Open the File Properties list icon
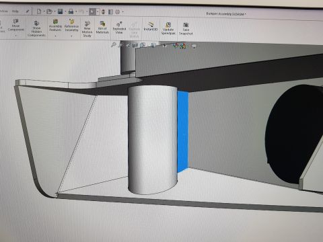 [x=110, y=12]
